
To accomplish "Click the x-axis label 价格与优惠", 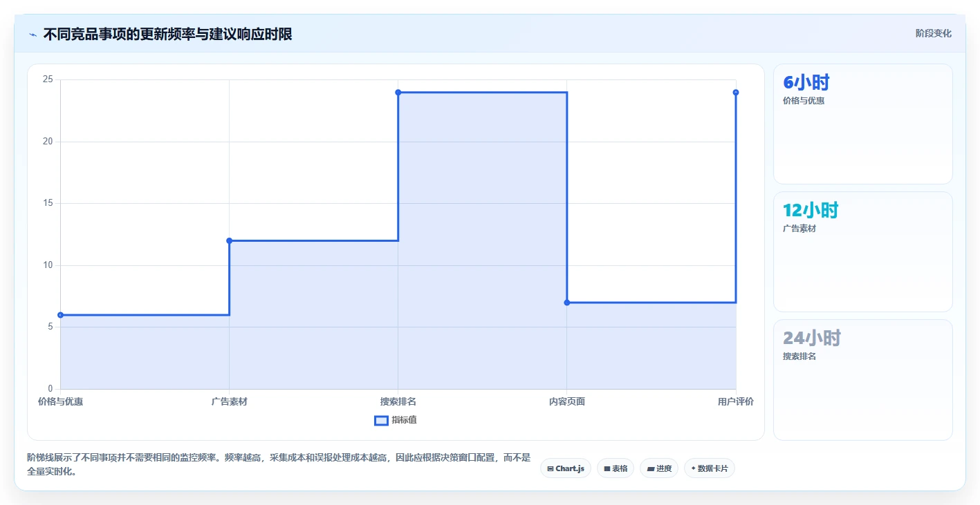I will pos(61,401).
